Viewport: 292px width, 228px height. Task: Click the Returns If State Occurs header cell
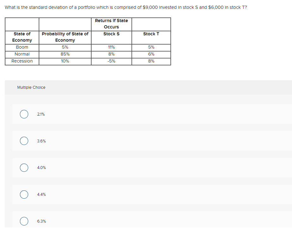pos(111,23)
